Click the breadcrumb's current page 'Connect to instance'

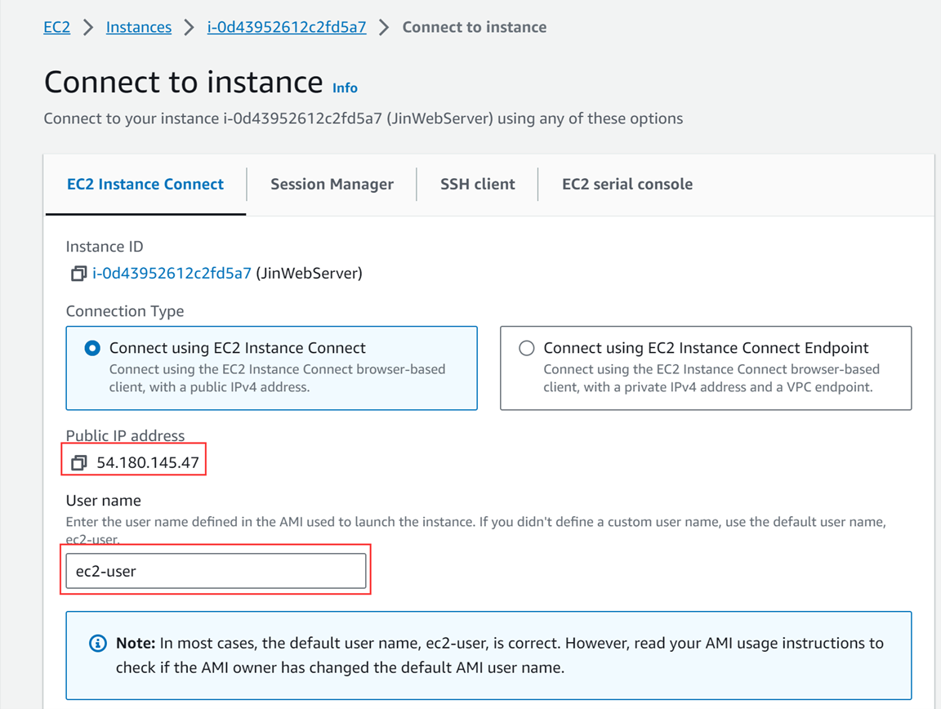(x=474, y=27)
